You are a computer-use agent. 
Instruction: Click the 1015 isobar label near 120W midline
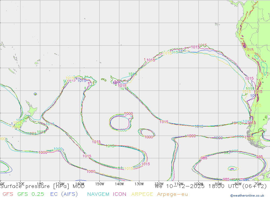[164, 122]
